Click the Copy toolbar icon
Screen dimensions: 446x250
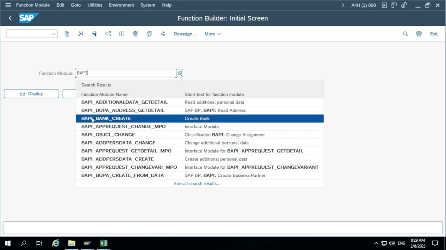(x=149, y=34)
